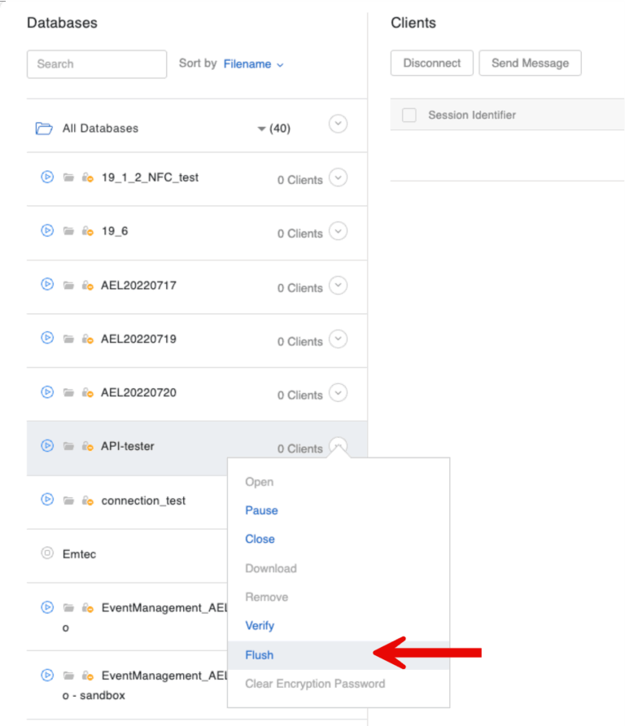
Task: Start the EventManagement_AEL sandbox database
Action: (47, 676)
